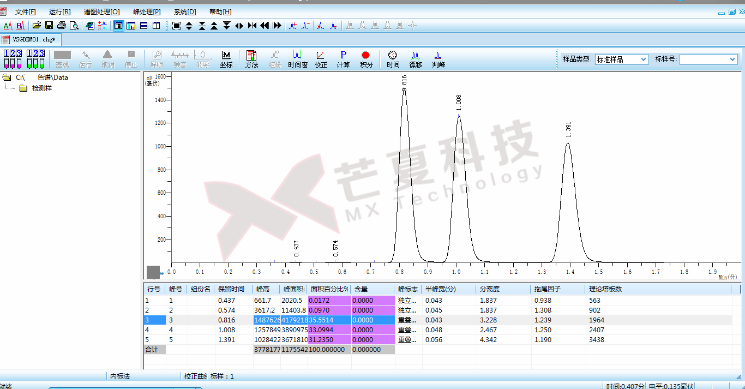745x389 pixels.
Task: Click the 保留时间 column header
Action: point(234,289)
